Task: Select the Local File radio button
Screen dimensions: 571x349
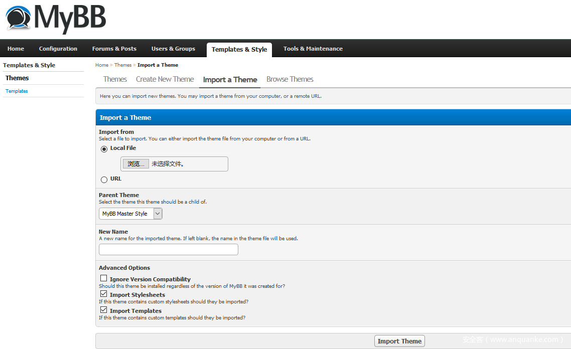Action: (x=104, y=149)
